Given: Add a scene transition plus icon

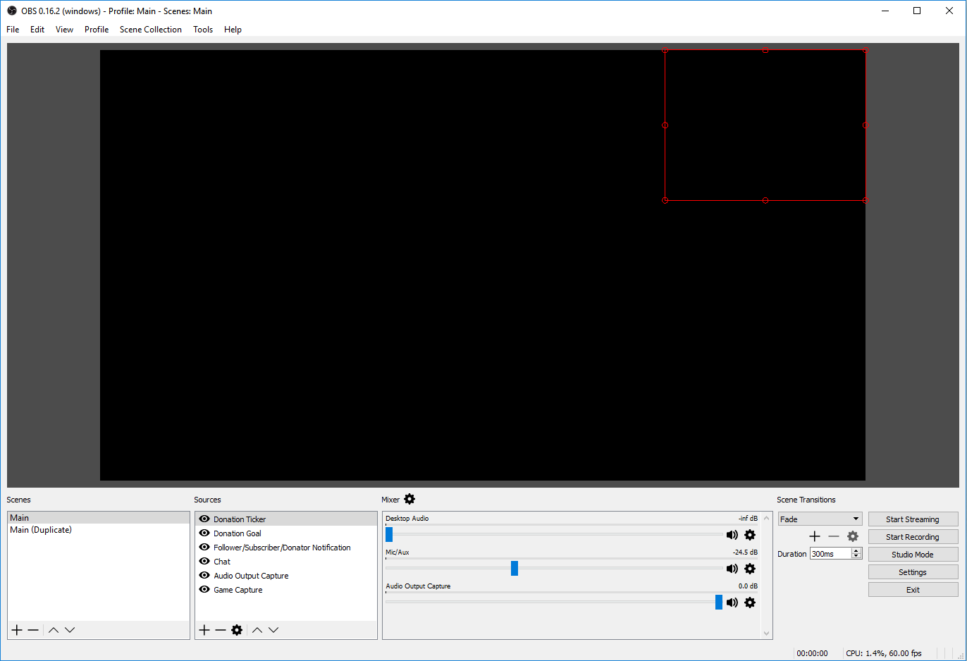Looking at the screenshot, I should pos(815,536).
